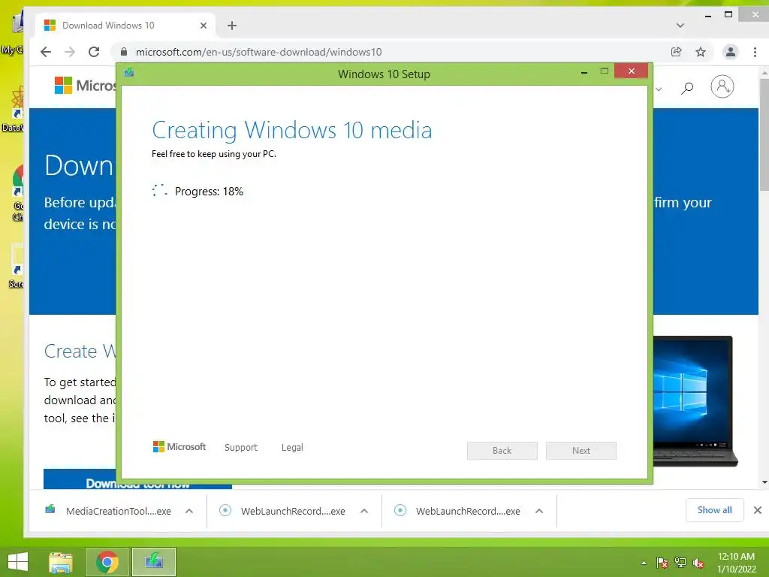769x577 pixels.
Task: Open the Legal link in Setup
Action: click(292, 448)
